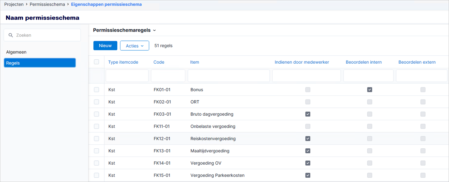Expand the Permissieschemaregels chevron
This screenshot has width=449, height=182.
154,30
